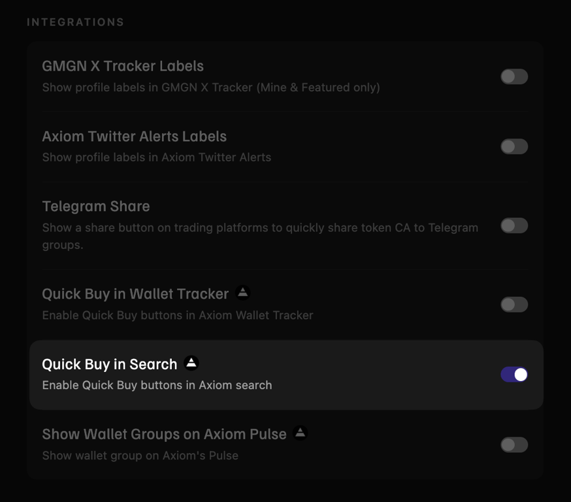Screen dimensions: 571x502
Task: Click the INTEGRATIONS section header
Action: [x=75, y=22]
